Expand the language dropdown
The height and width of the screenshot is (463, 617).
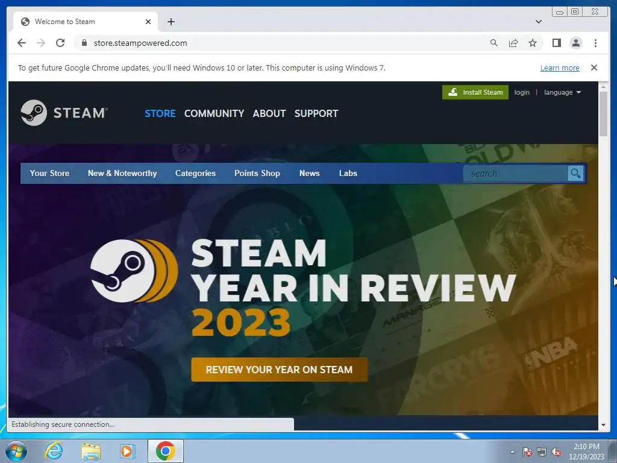tap(562, 92)
